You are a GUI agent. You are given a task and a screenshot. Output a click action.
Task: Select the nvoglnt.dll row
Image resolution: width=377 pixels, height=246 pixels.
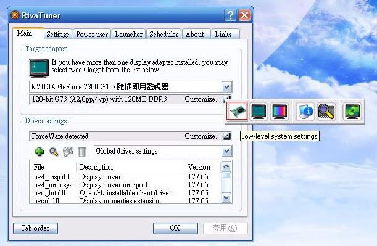tap(125, 193)
